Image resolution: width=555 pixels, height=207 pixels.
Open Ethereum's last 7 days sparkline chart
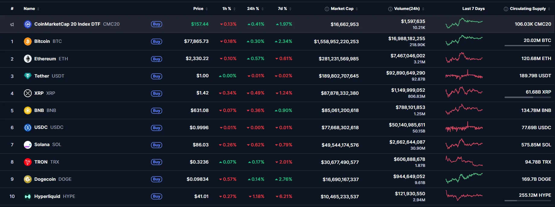464,58
